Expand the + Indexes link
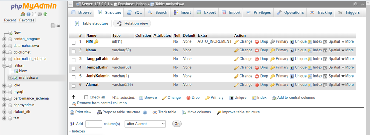 pyautogui.click(x=77, y=131)
